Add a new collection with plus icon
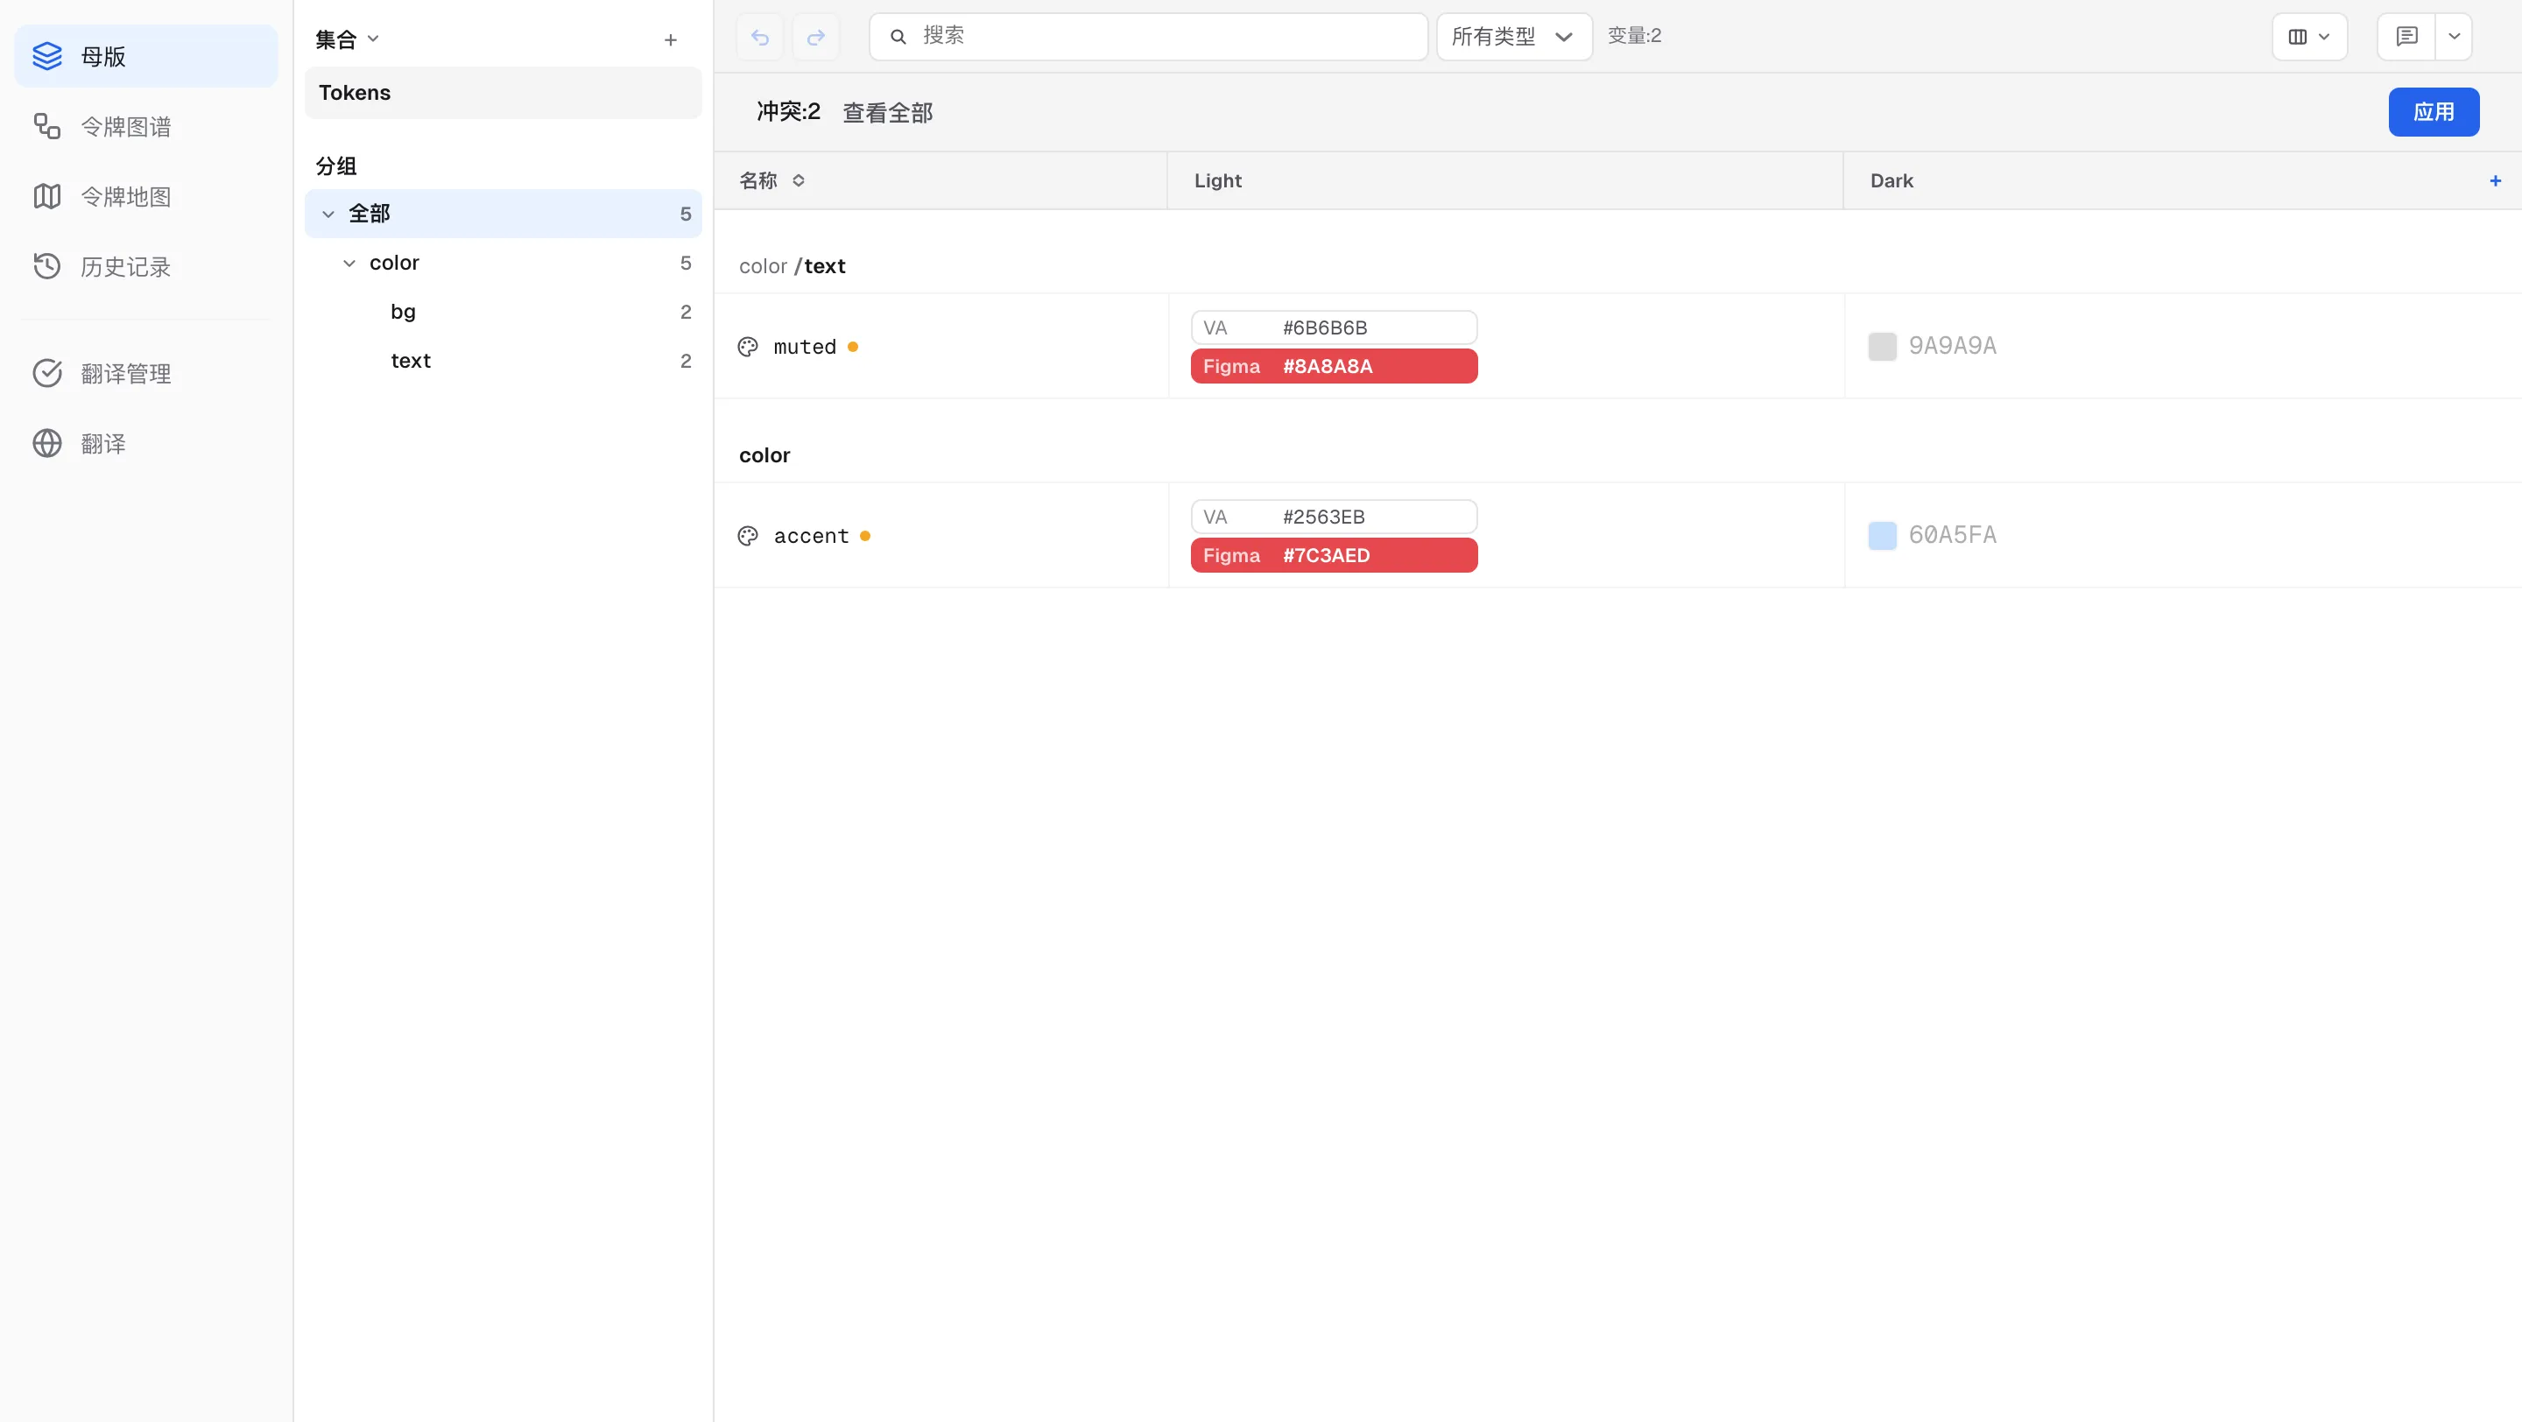 pos(671,40)
